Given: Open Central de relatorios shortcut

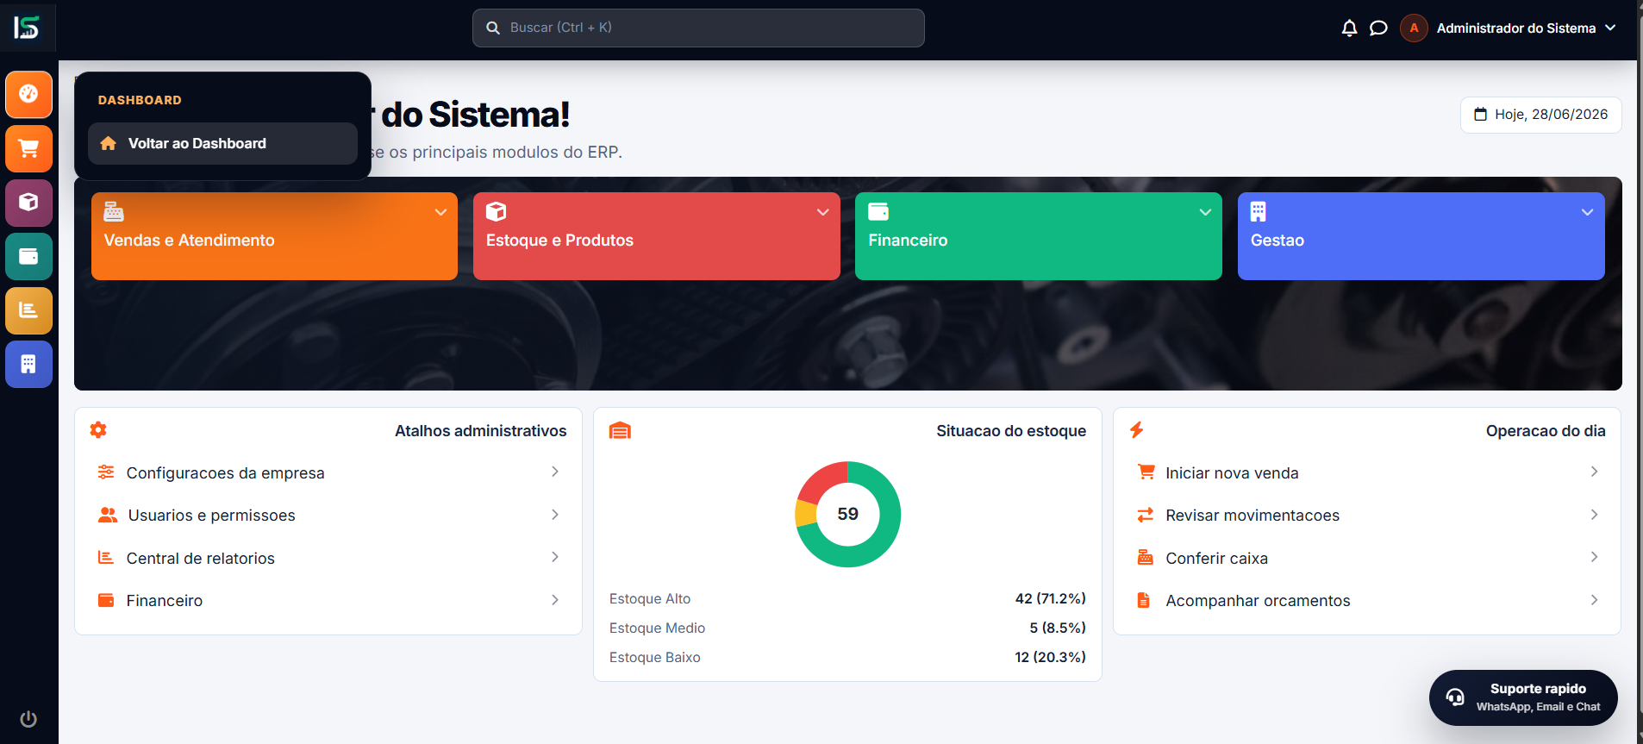Looking at the screenshot, I should pos(328,558).
